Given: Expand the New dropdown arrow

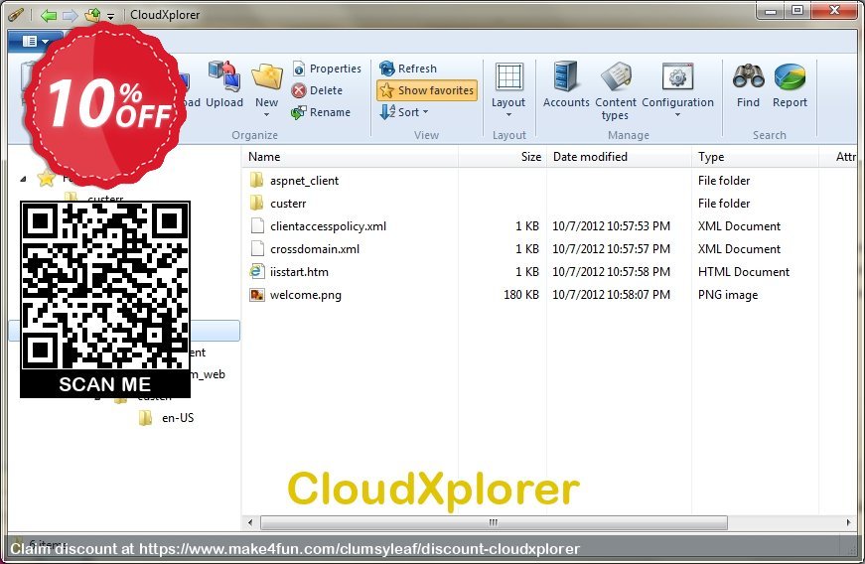Looking at the screenshot, I should 267,114.
